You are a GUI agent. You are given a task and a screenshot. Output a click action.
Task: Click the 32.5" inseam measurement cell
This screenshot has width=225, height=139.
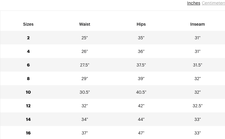[x=198, y=106]
